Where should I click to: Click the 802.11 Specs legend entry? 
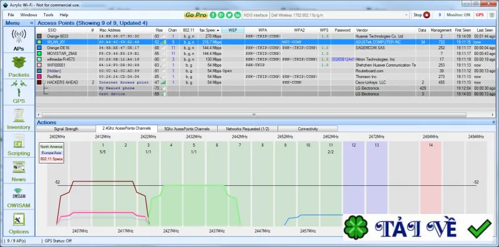click(51, 159)
